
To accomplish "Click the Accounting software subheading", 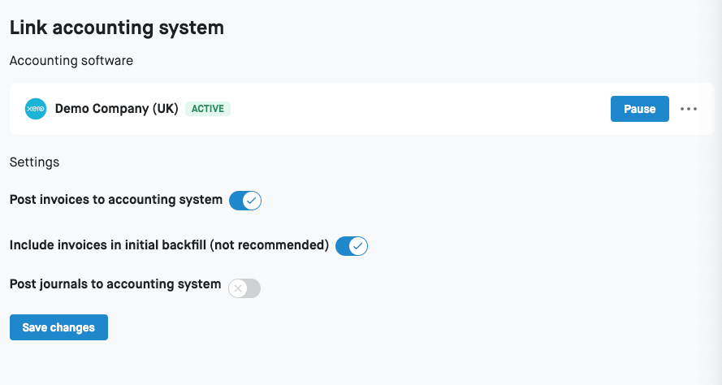I will click(71, 61).
